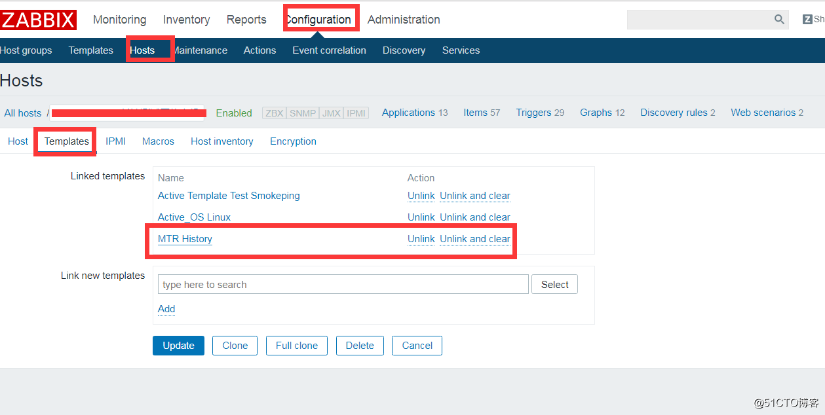Open the Reports menu
The height and width of the screenshot is (415, 825).
pyautogui.click(x=246, y=20)
